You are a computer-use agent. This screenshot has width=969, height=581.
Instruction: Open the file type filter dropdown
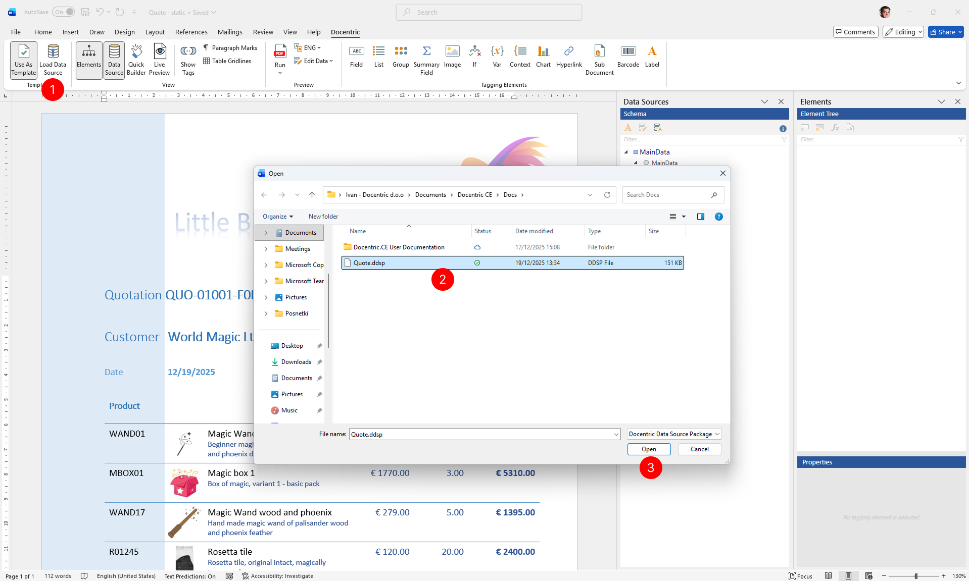click(674, 434)
